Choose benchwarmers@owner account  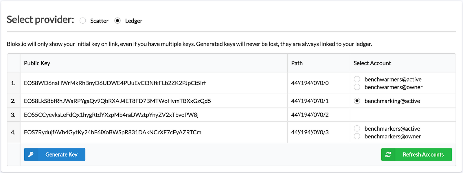[x=357, y=87]
